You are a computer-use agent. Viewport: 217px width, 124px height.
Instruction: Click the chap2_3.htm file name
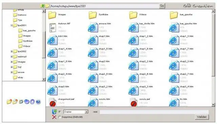(186, 61)
